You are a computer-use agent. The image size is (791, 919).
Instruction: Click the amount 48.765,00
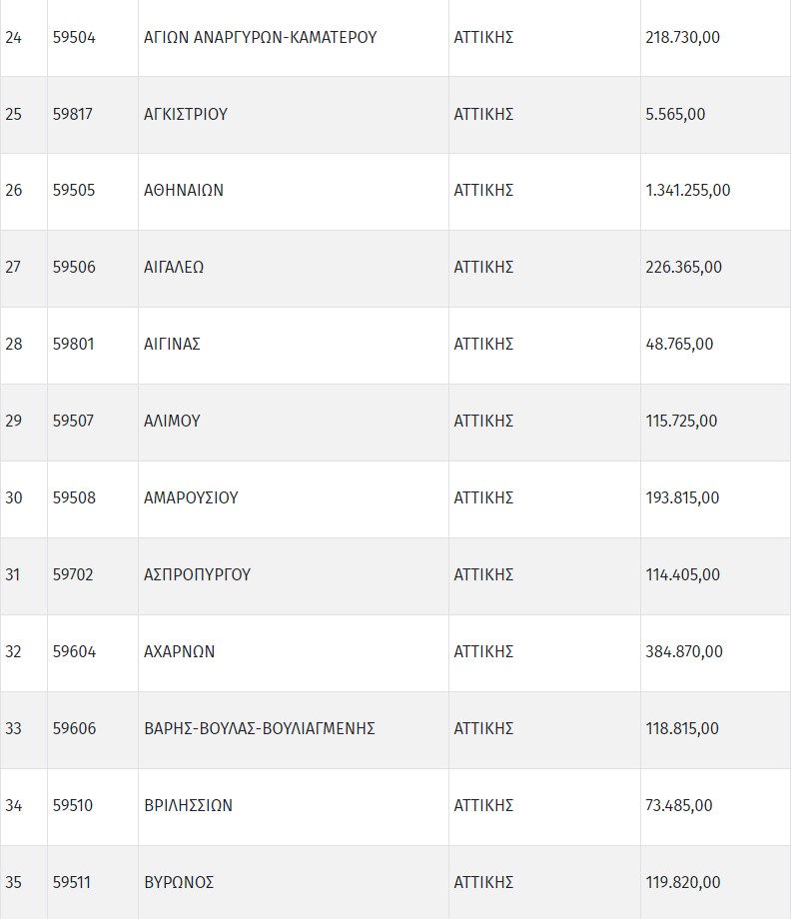679,344
